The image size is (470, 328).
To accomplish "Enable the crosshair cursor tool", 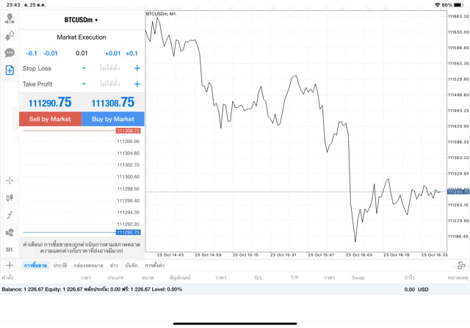I will point(10,181).
